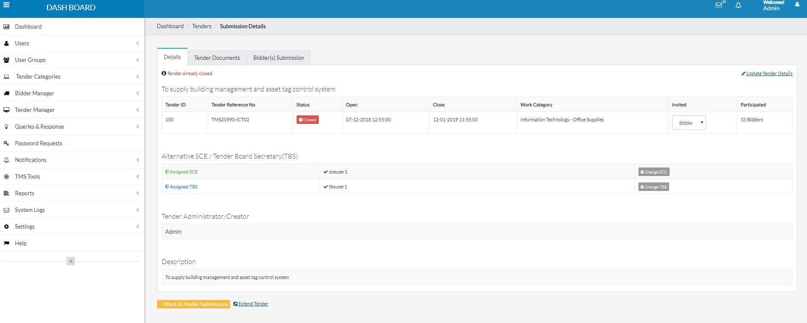Screen dimensions: 807x323
Task: Open the Help sidebar item
Action: [72, 243]
